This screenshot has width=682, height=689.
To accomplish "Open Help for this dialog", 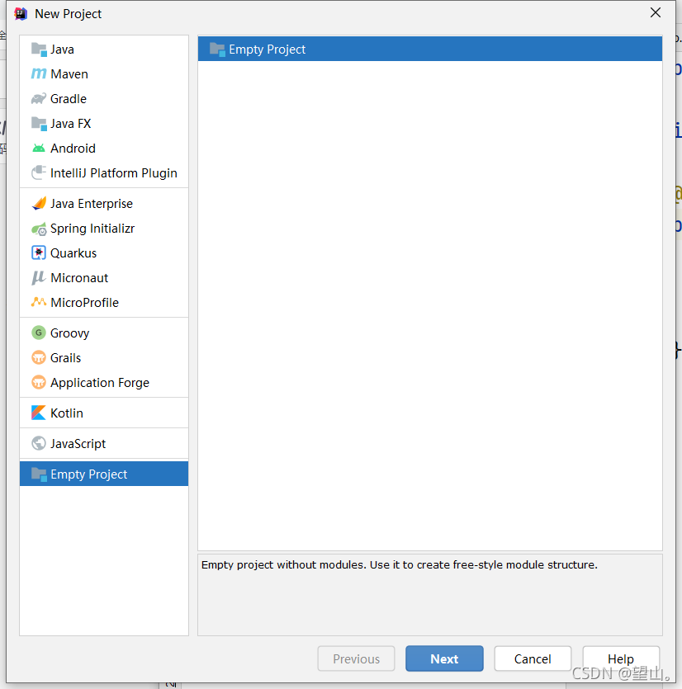I will pyautogui.click(x=620, y=658).
